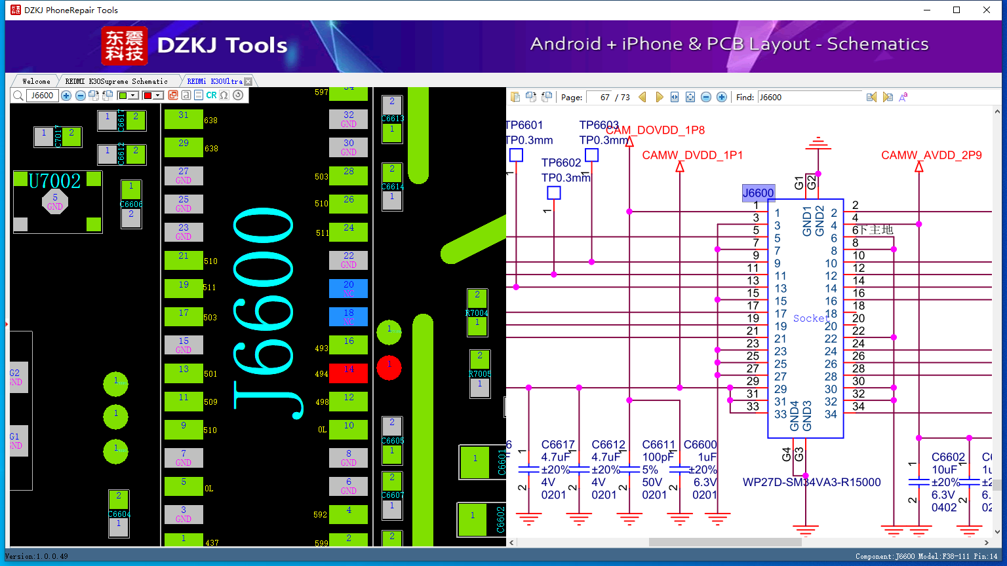Viewport: 1007px width, 566px height.
Task: Find previous match in schematic
Action: click(x=871, y=97)
